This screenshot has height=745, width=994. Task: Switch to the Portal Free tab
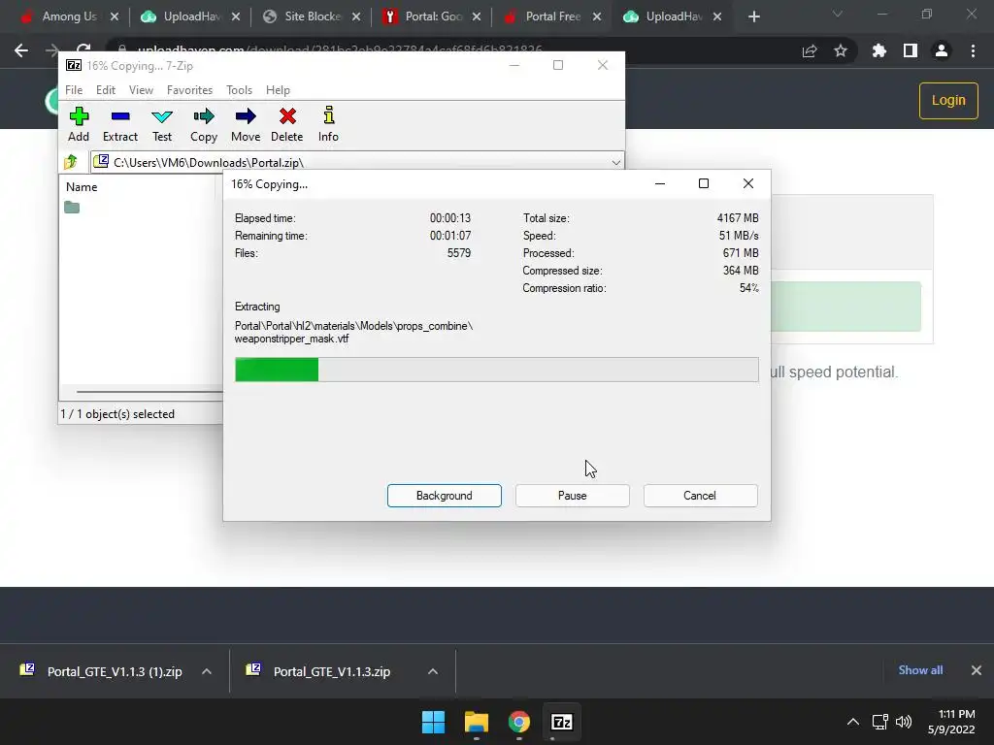552,16
